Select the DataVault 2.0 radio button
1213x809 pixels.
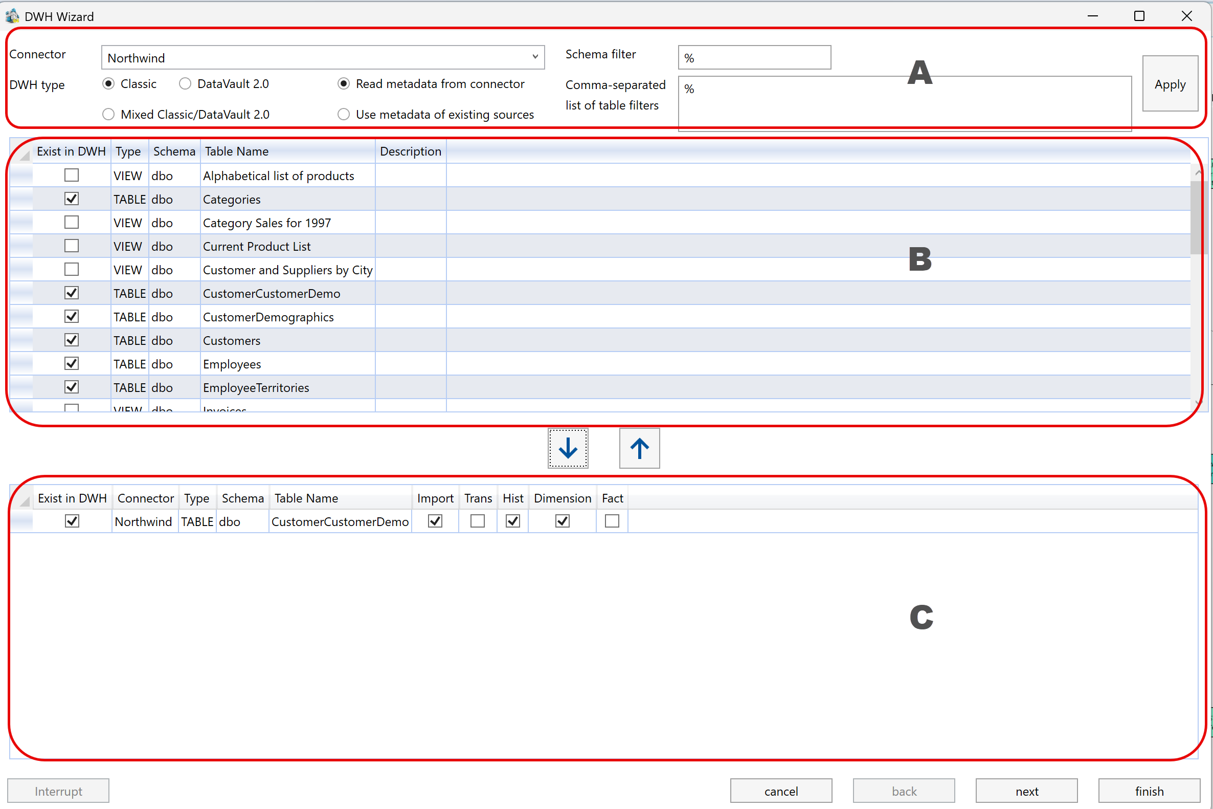[x=185, y=83]
